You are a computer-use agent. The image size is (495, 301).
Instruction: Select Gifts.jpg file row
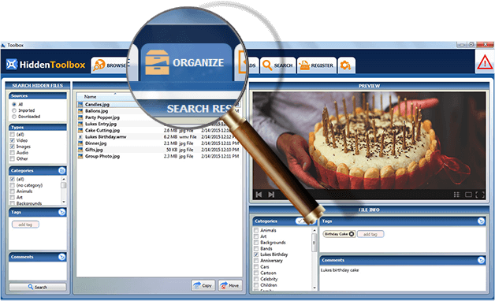click(159, 150)
